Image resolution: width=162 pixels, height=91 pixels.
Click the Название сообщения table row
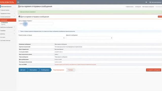coord(90,44)
